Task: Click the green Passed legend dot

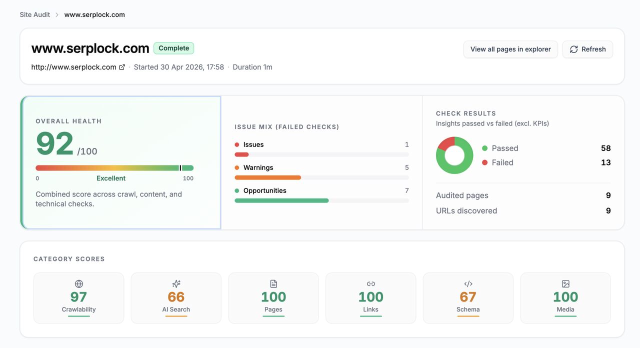Action: [x=484, y=148]
